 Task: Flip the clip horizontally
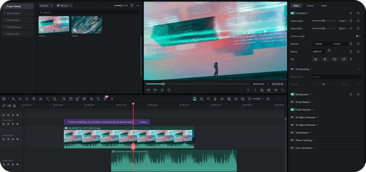pyautogui.click(x=316, y=59)
